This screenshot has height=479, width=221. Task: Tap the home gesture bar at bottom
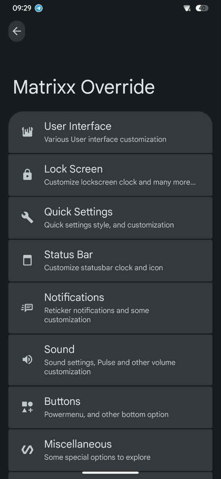(110, 473)
